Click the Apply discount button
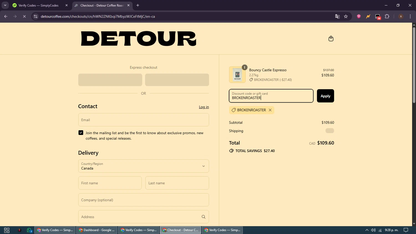 pyautogui.click(x=325, y=96)
